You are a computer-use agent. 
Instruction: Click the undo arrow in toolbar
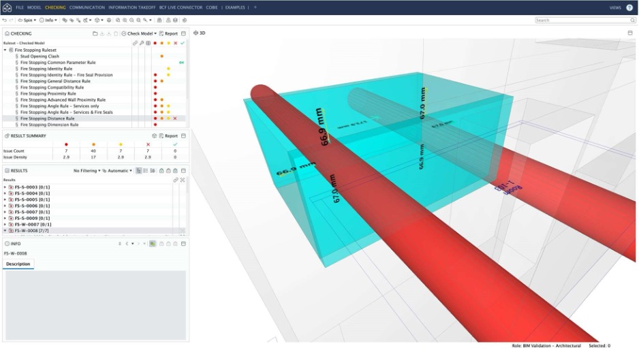click(x=5, y=20)
